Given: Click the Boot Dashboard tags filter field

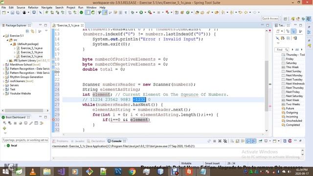Looking at the screenshot, I should (x=25, y=140).
